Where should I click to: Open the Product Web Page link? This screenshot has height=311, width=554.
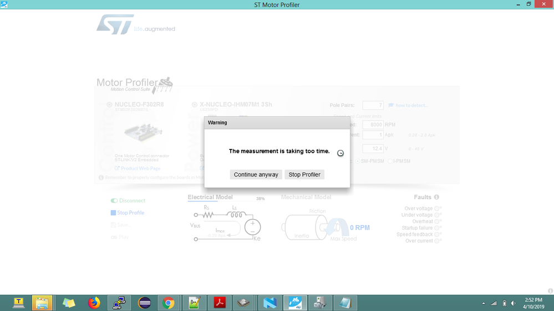(138, 168)
